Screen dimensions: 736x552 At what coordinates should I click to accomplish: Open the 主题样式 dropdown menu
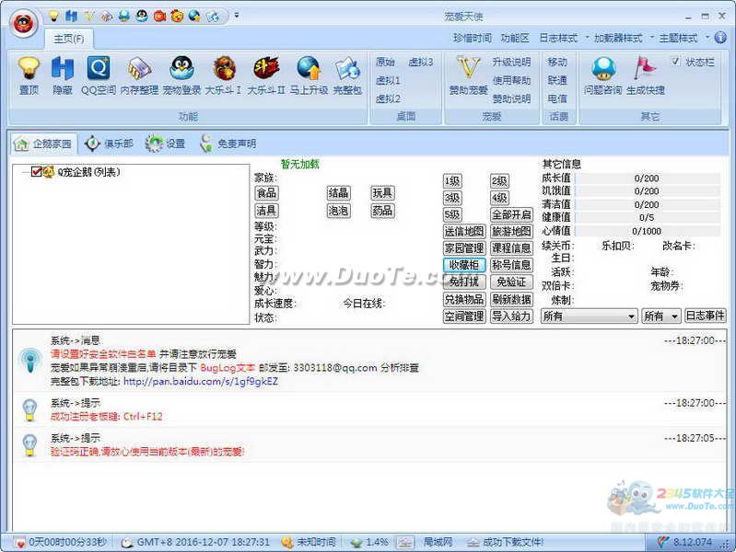[x=683, y=38]
